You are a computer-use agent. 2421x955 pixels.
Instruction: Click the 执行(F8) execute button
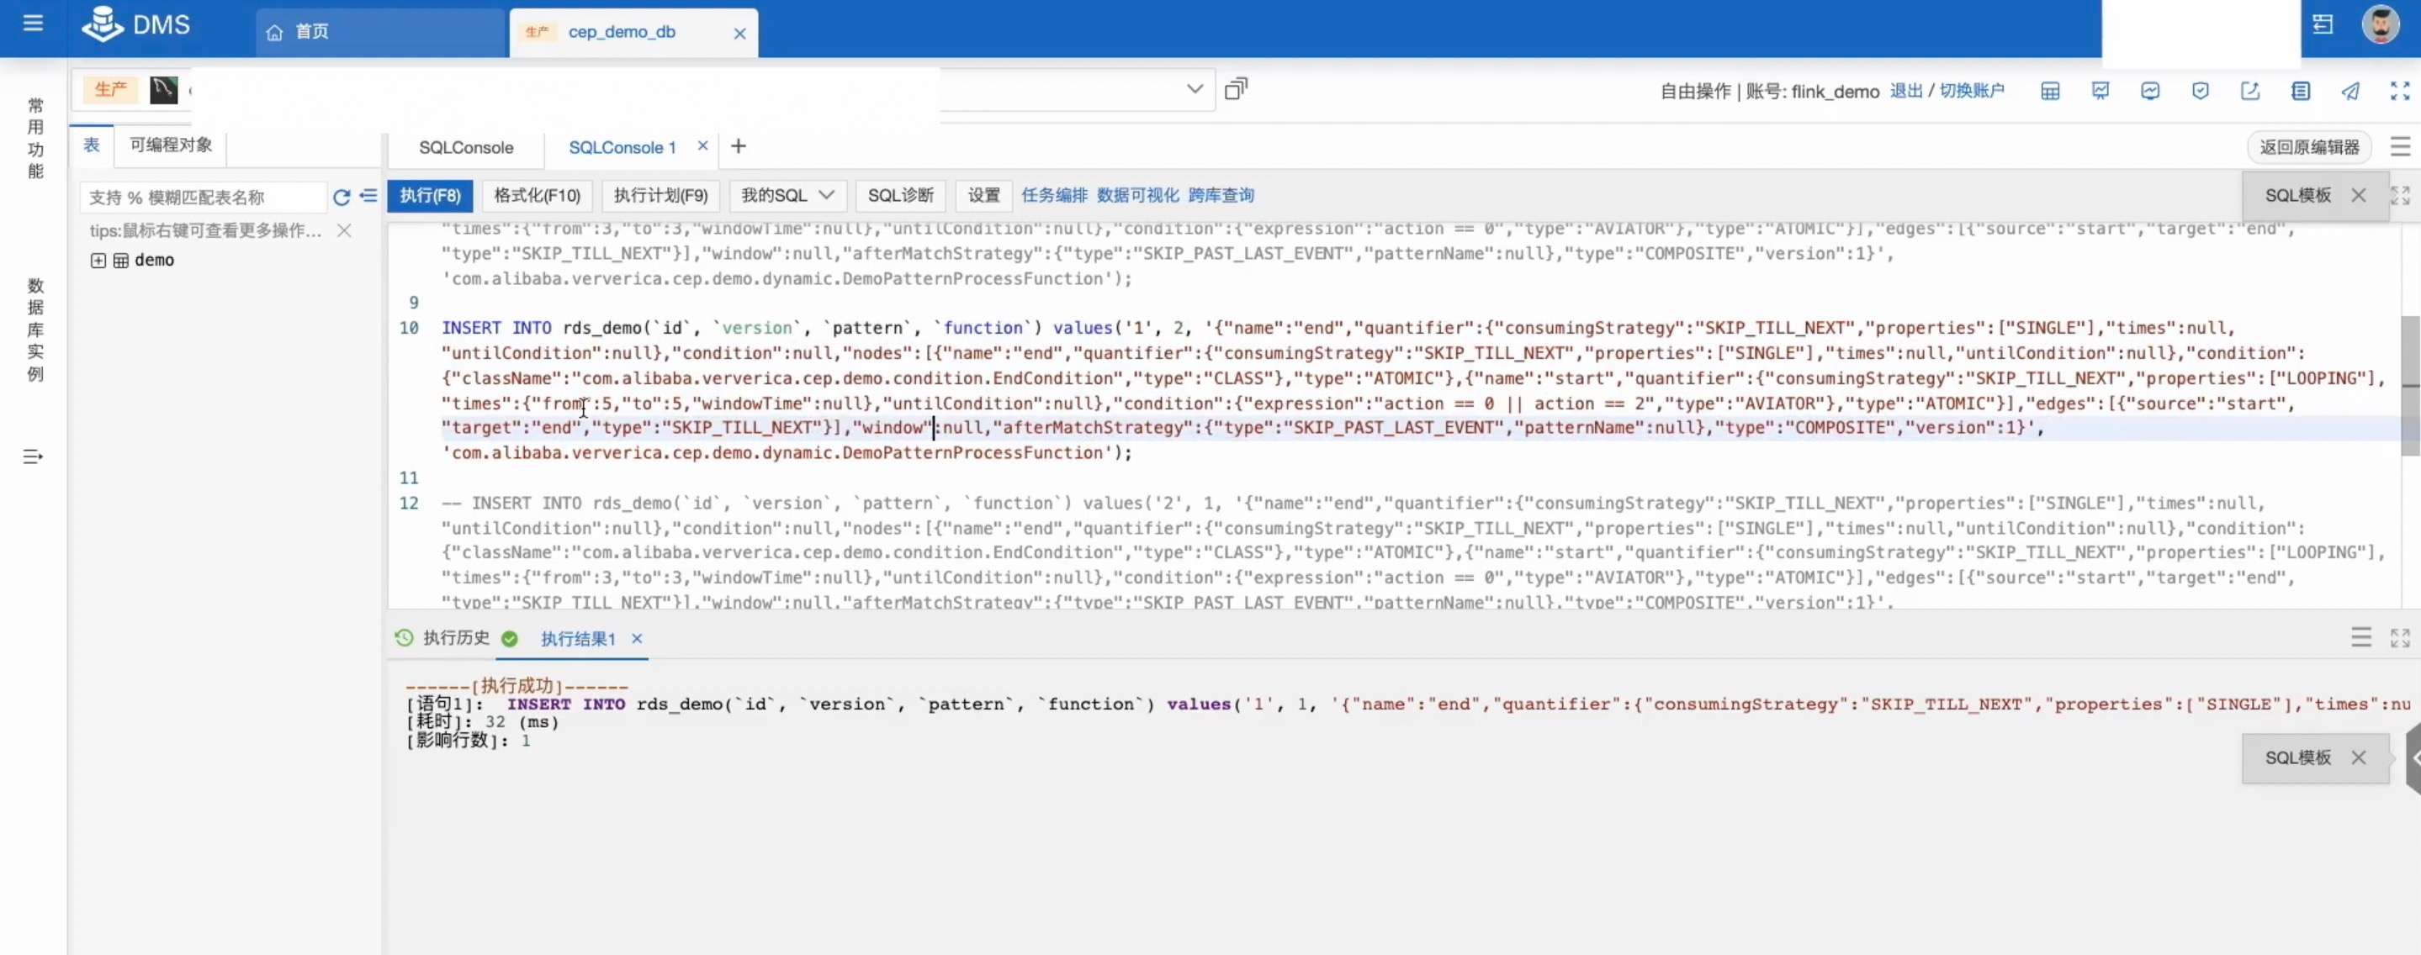430,195
